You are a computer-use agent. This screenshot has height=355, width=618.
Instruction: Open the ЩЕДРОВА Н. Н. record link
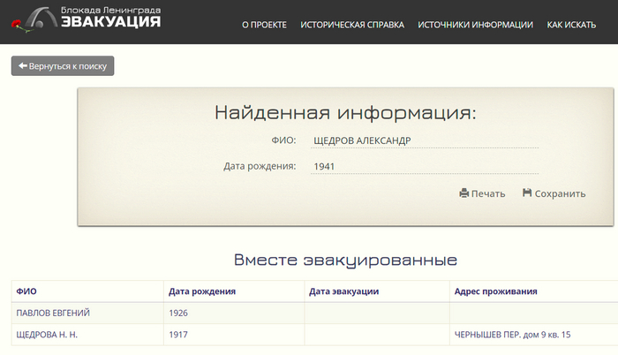[47, 335]
